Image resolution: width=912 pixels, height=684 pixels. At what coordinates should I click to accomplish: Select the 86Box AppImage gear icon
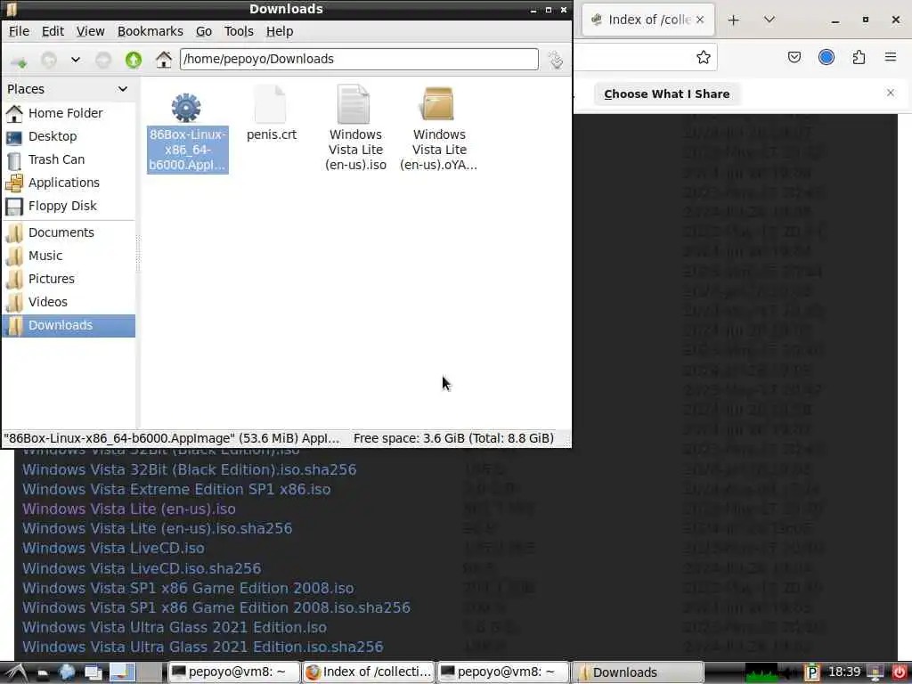[x=186, y=107]
